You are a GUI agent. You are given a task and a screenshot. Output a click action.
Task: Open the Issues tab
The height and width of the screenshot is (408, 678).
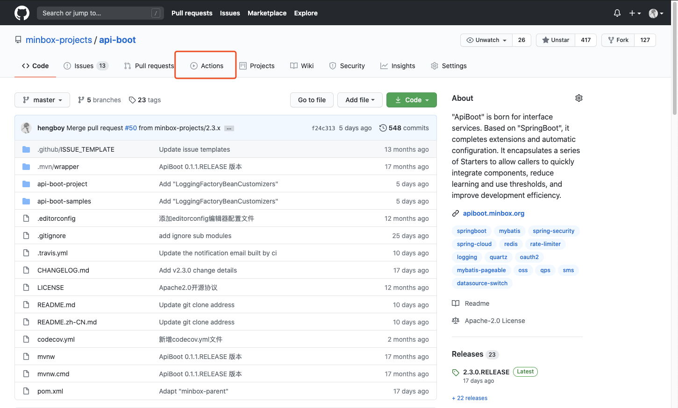(x=86, y=66)
